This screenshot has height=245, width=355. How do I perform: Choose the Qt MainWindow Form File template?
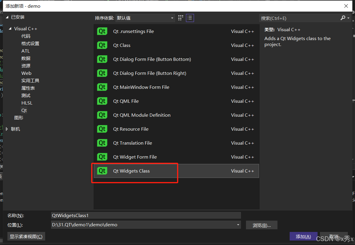tap(176, 87)
